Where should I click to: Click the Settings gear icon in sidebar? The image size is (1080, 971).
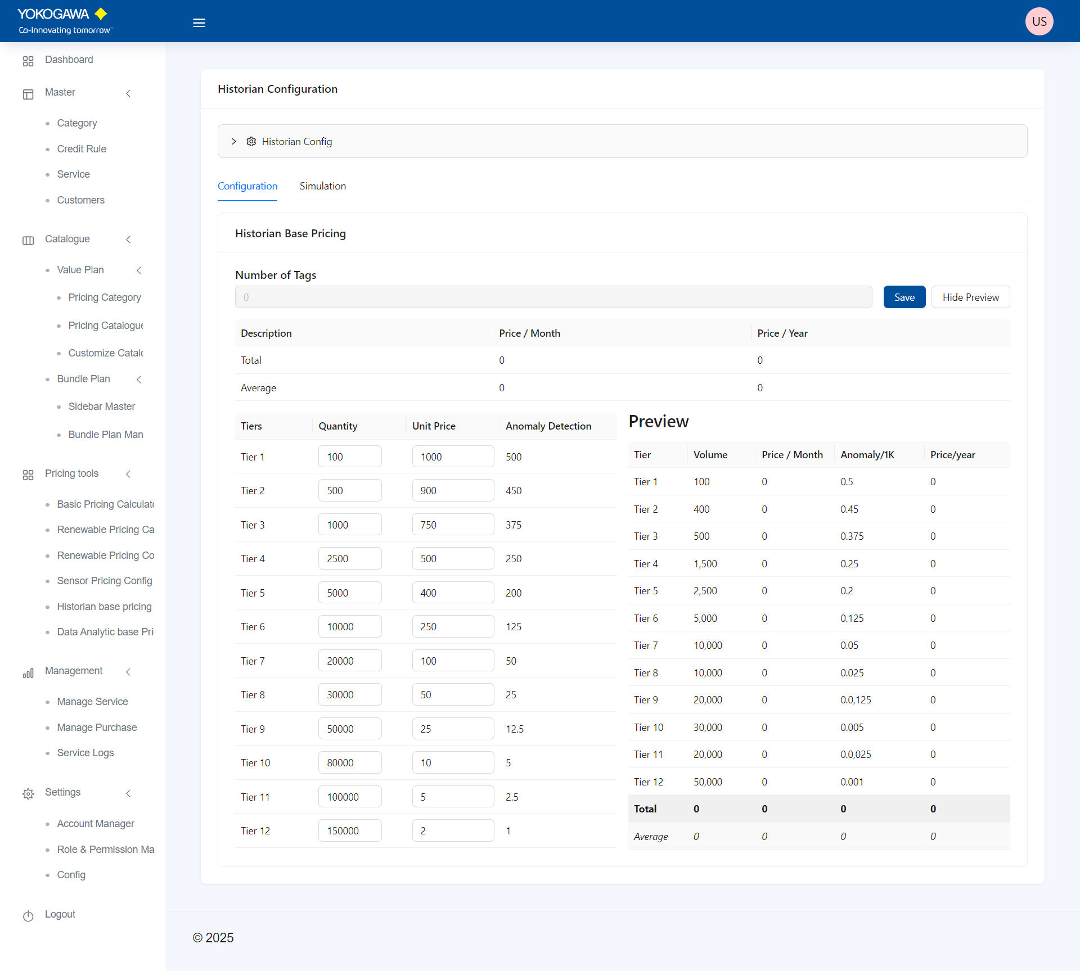point(28,793)
